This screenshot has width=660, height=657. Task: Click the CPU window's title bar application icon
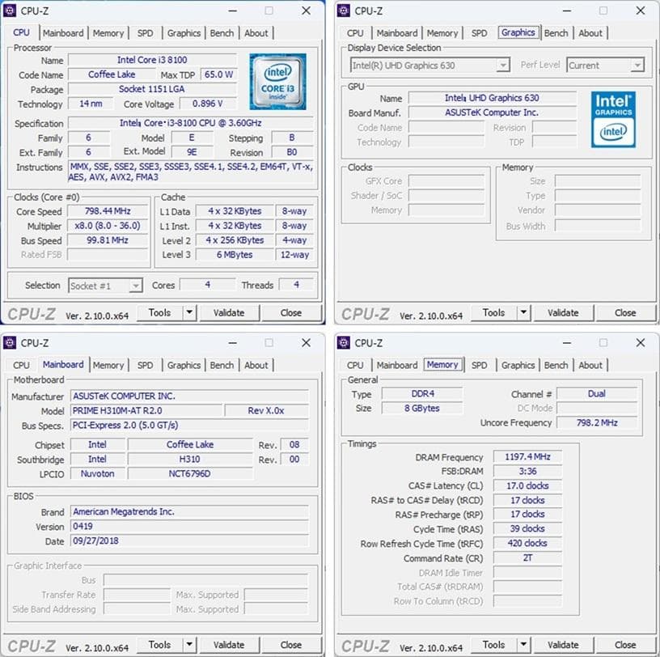point(11,11)
